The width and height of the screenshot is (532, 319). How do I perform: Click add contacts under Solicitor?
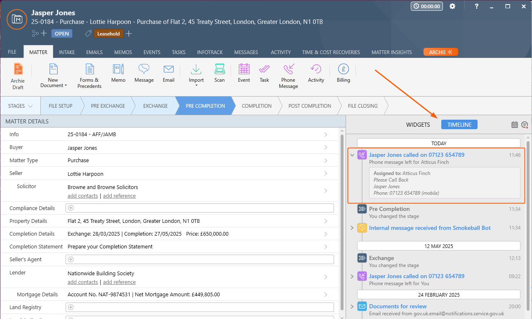[82, 196]
